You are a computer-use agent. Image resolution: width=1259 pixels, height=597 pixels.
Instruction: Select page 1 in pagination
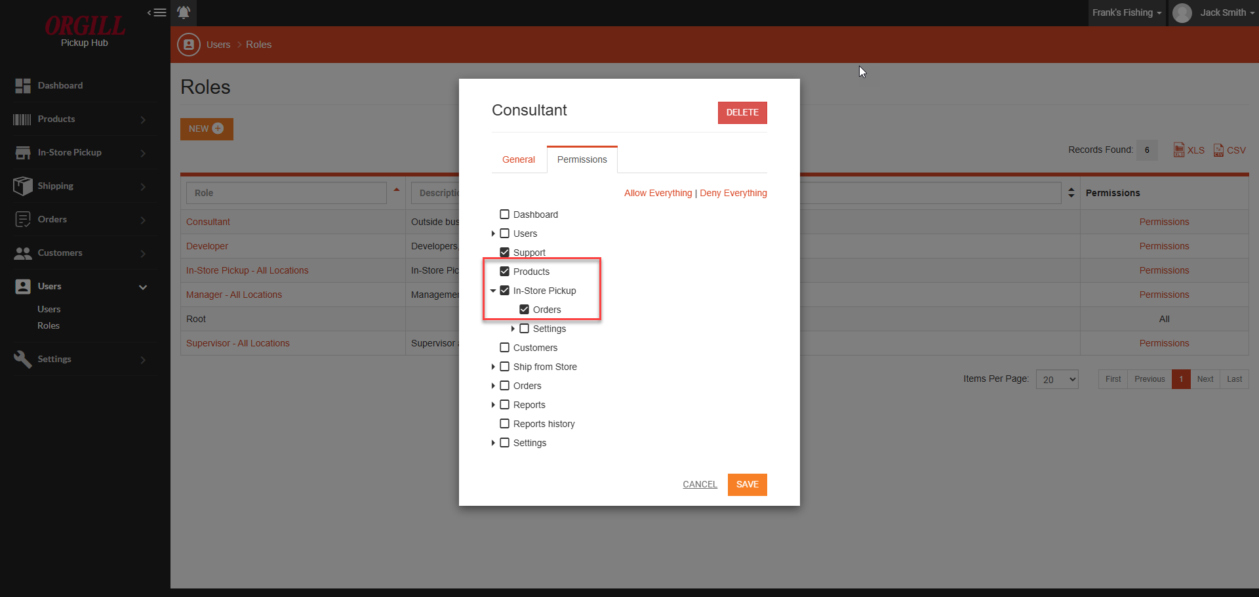click(x=1181, y=379)
